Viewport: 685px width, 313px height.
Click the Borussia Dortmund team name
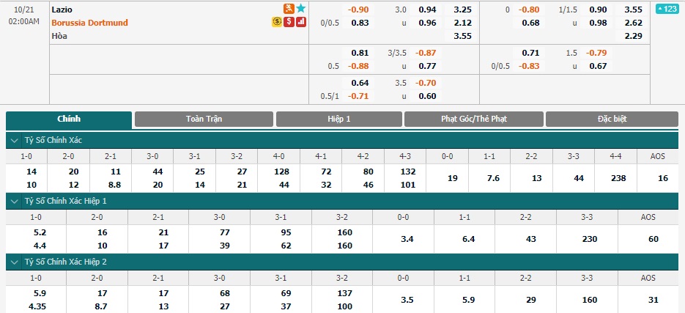coord(89,23)
